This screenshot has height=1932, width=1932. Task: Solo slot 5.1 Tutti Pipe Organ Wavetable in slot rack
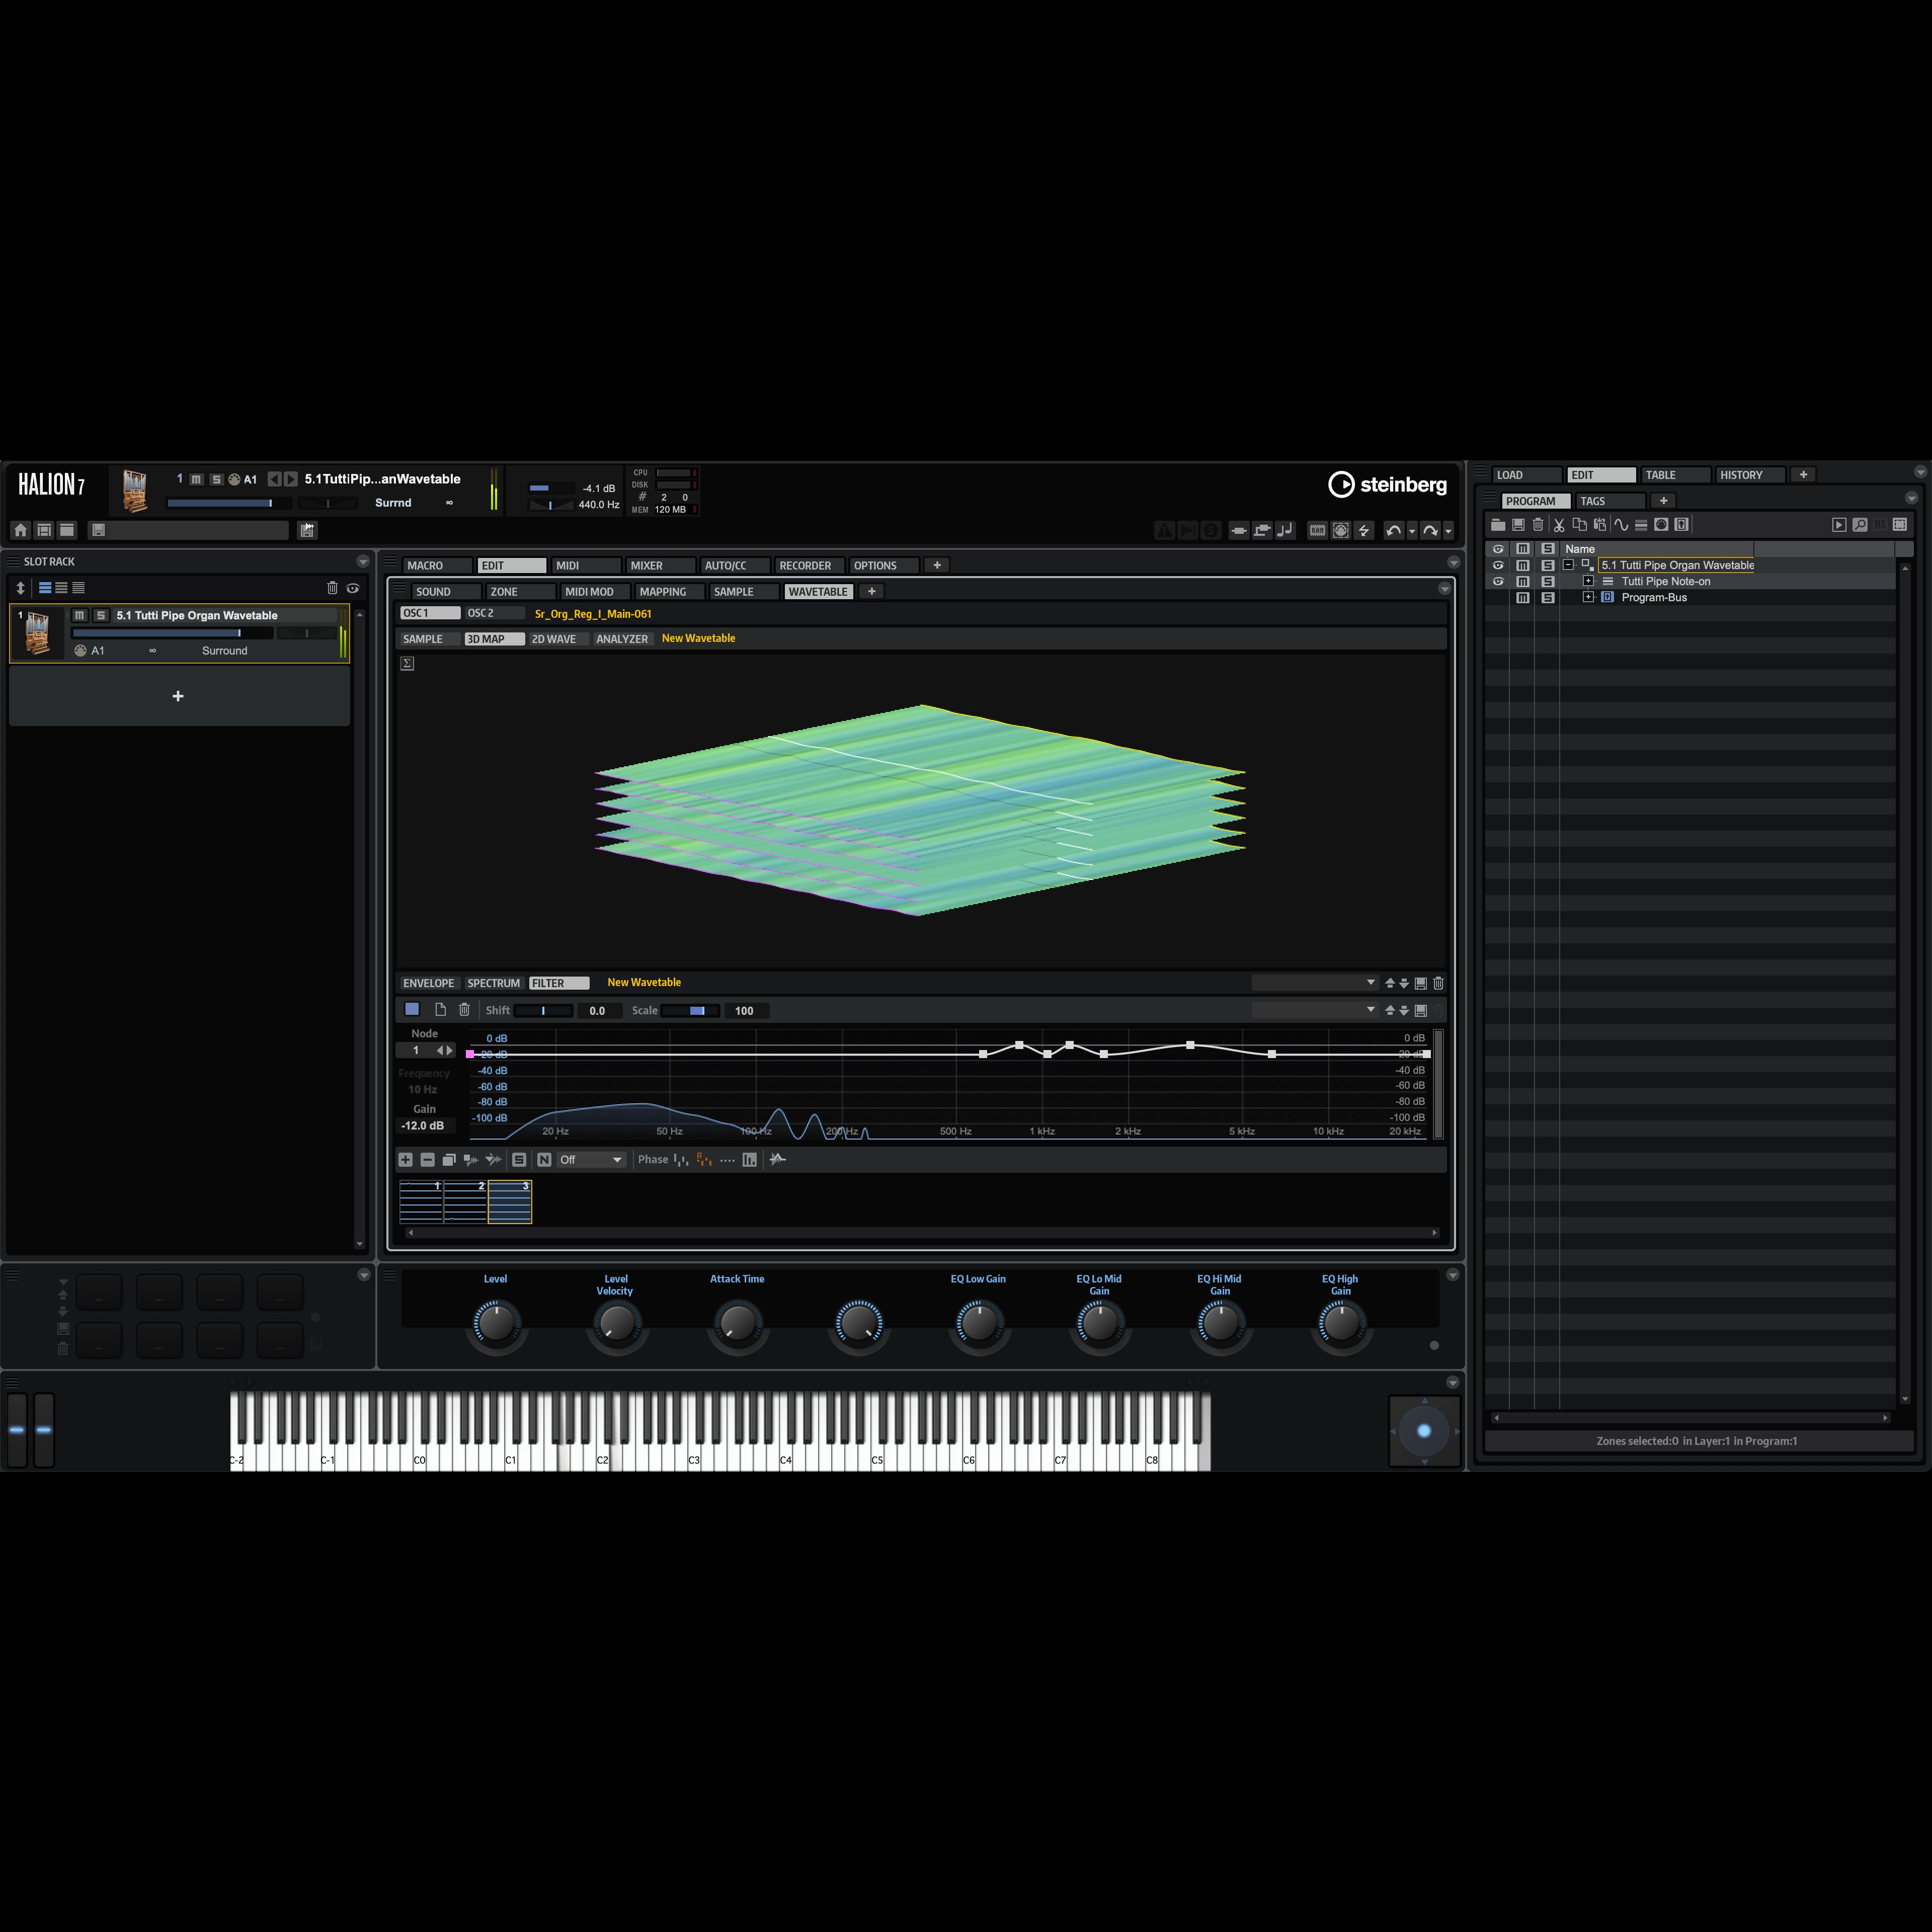(101, 615)
